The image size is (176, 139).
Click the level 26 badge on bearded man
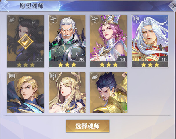[81, 59]
